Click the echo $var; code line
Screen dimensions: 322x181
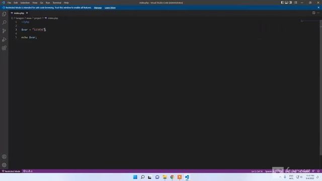tap(29, 37)
